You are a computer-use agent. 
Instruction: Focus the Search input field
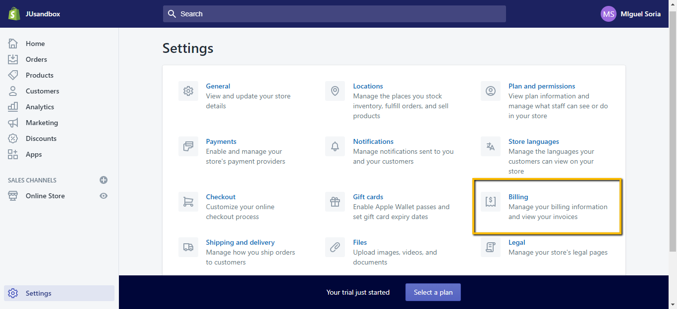point(335,14)
